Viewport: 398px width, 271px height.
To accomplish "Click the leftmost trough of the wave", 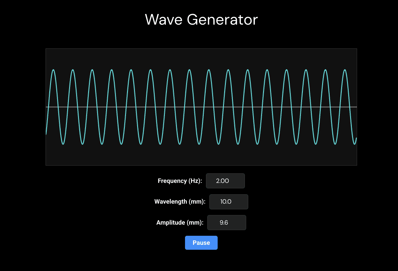I will pyautogui.click(x=63, y=144).
